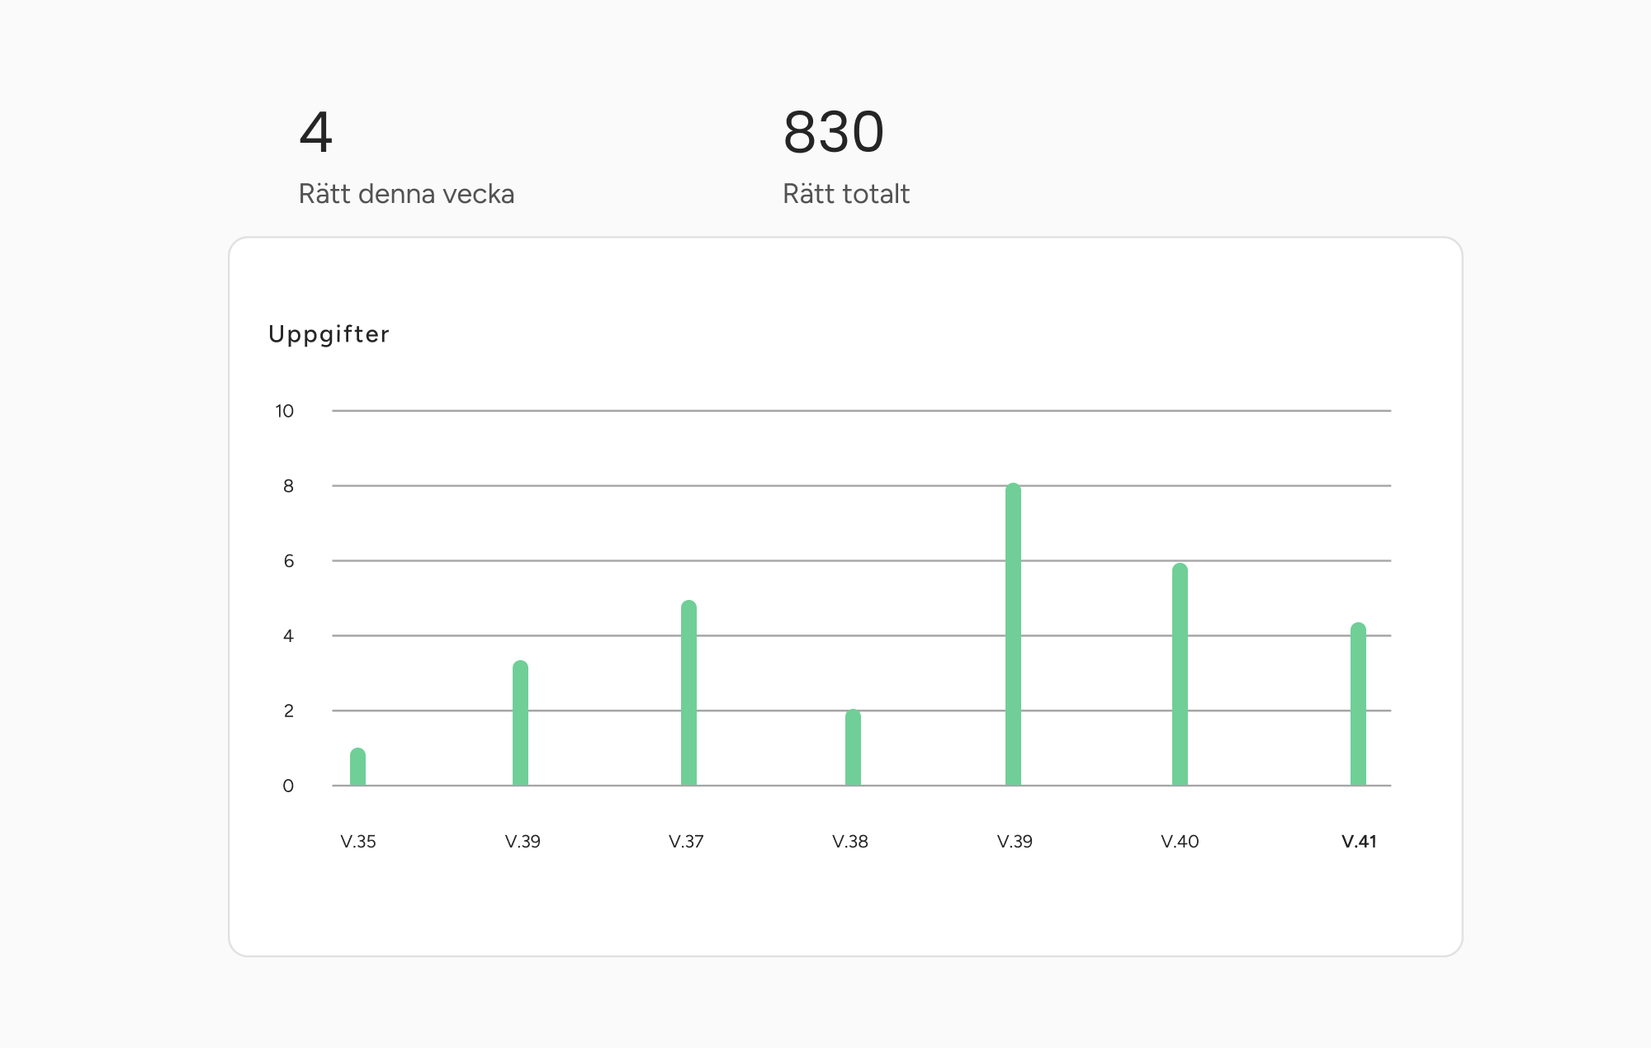Viewport: 1651px width, 1048px height.
Task: Click the y-axis label 8
Action: tap(288, 486)
